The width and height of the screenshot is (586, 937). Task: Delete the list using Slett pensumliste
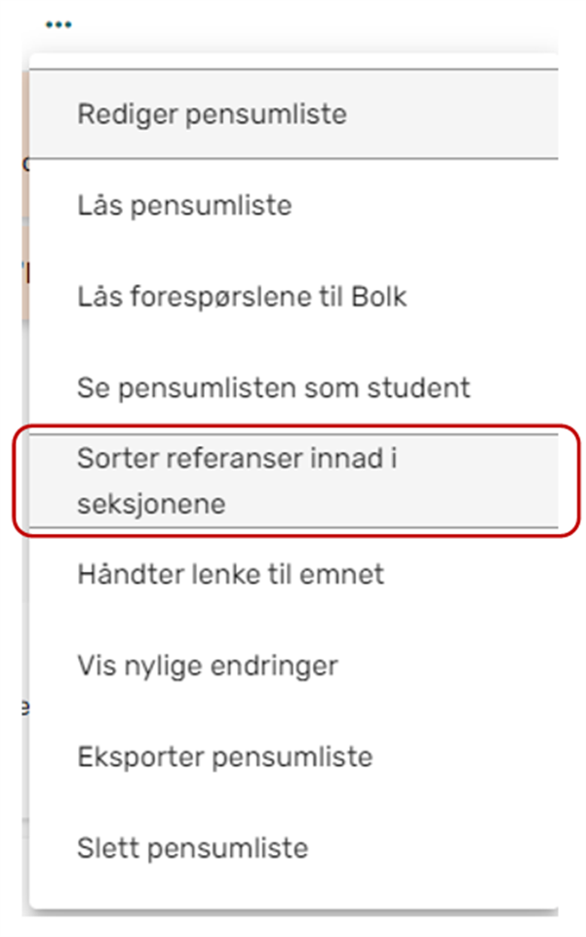(192, 847)
